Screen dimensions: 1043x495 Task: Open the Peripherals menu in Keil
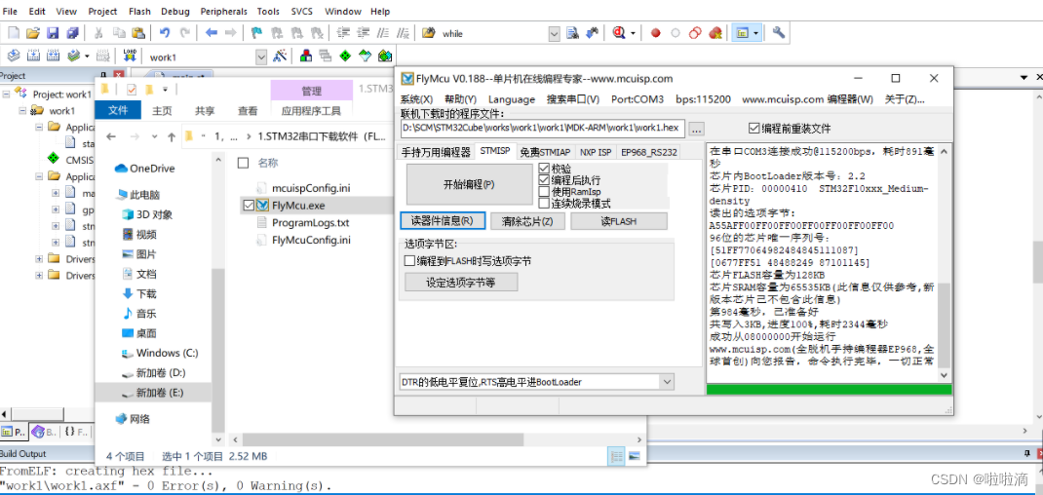223,12
